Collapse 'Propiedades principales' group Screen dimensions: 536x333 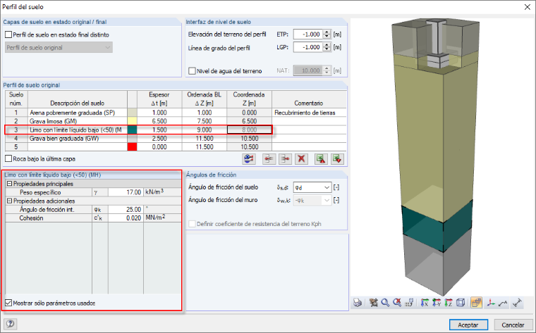10,184
